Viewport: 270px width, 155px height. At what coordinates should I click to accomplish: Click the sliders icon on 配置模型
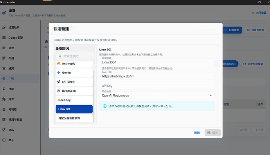click(x=226, y=30)
